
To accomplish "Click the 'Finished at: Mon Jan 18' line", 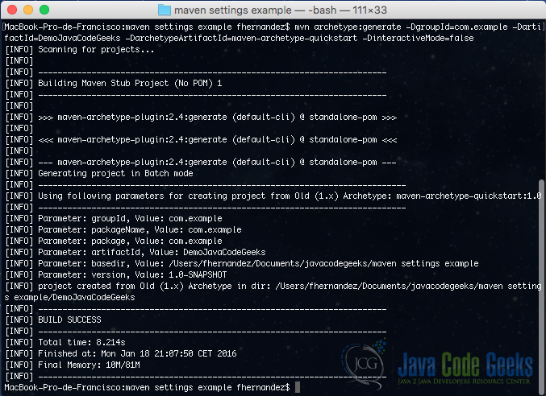I will 121,353.
